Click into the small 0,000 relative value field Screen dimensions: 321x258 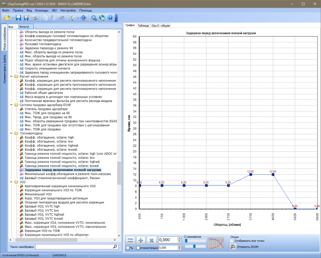pyautogui.click(x=168, y=248)
